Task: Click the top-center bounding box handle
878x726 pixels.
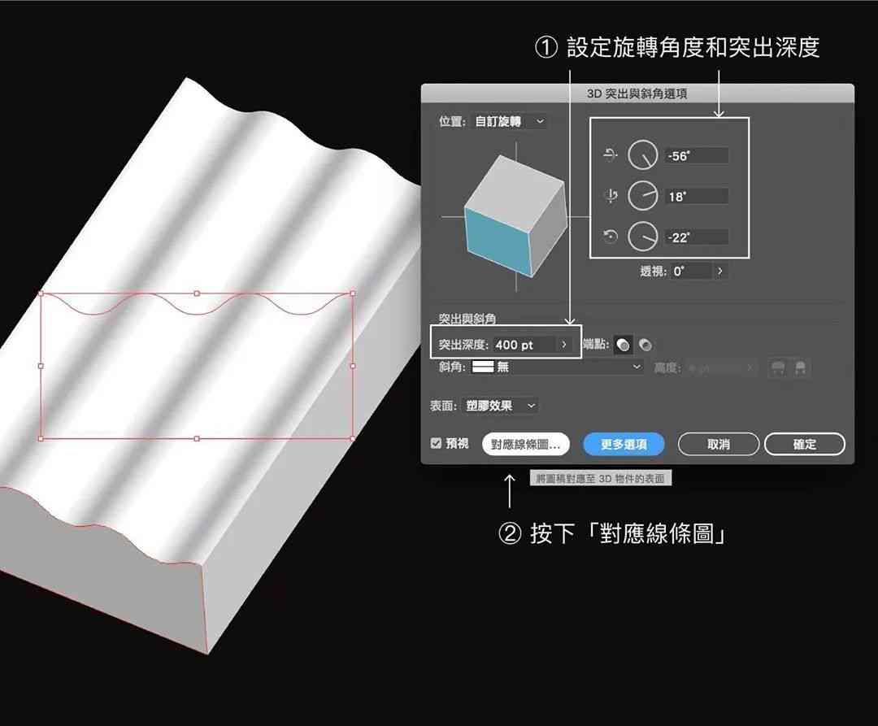Action: coord(197,293)
